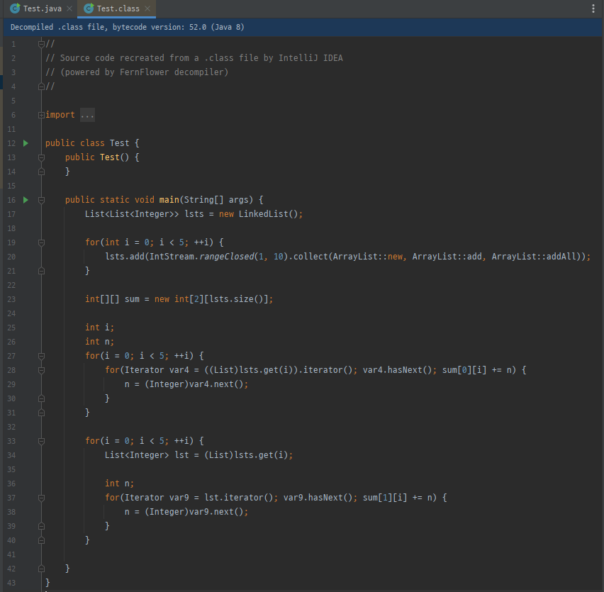Collapse the header comment block fold marker

(x=41, y=44)
